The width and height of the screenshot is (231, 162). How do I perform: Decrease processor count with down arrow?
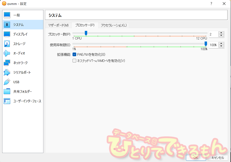(x=221, y=36)
